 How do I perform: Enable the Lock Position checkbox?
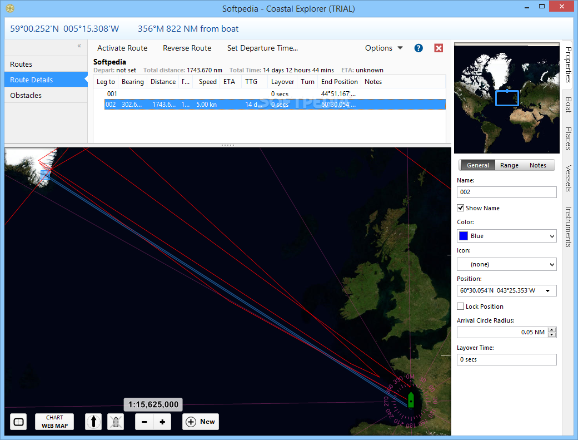460,306
